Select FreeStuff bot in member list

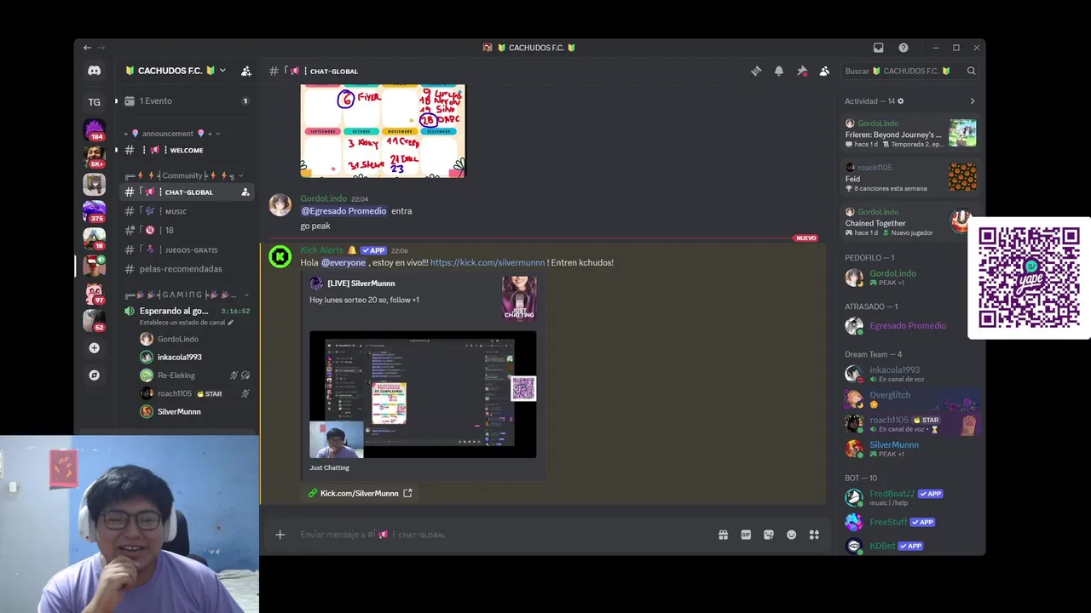tap(909, 522)
